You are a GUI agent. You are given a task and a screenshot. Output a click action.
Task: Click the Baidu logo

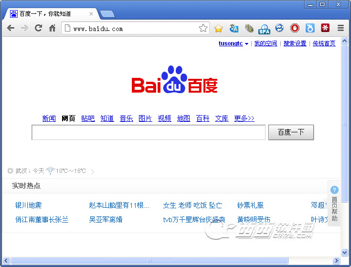tap(174, 80)
